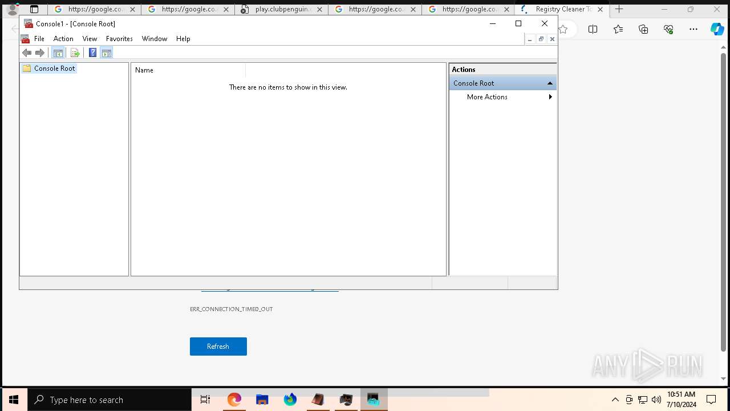The image size is (730, 411).
Task: Open the View menu
Action: coord(90,39)
